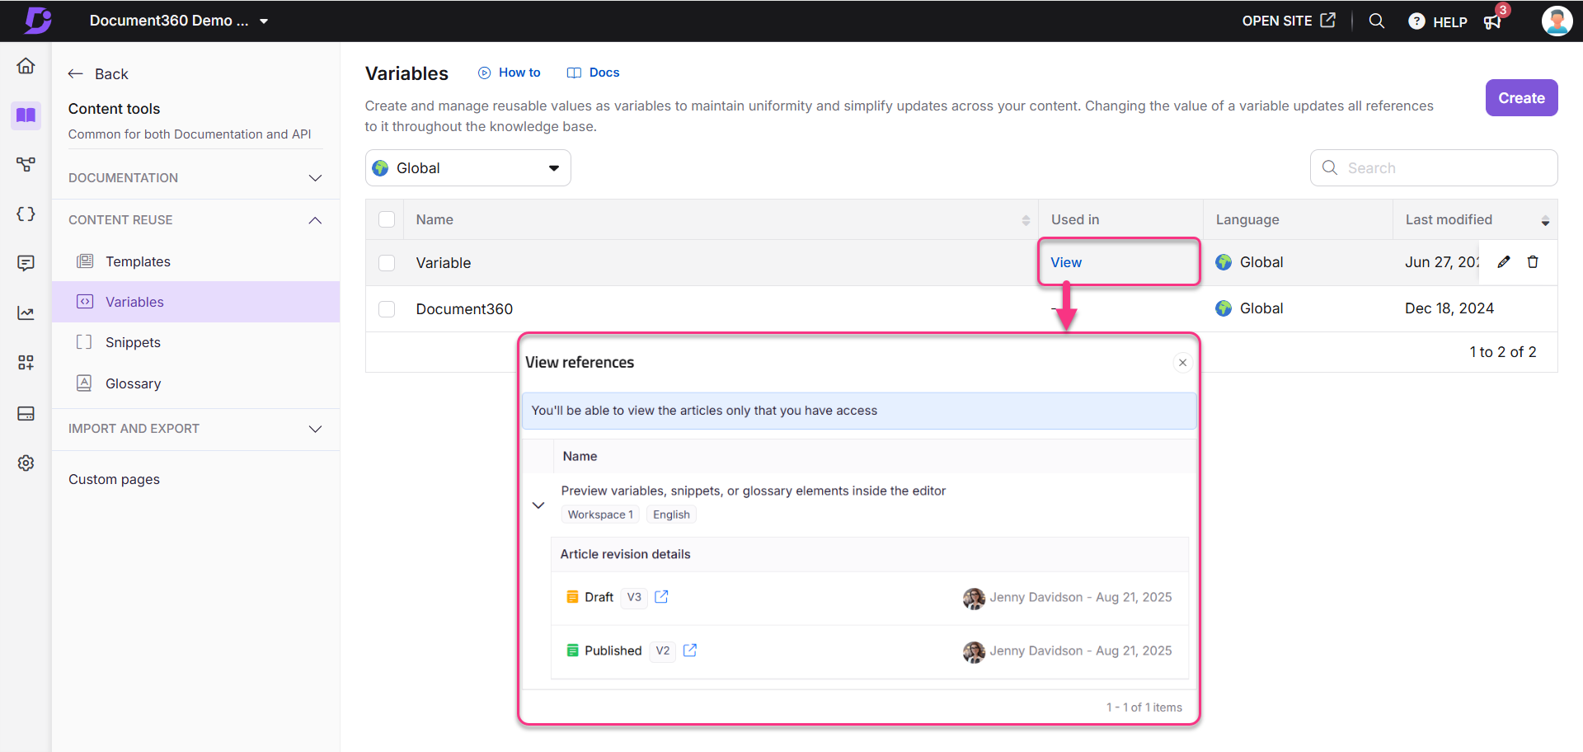Open the Drive storage icon in left rail

tap(26, 413)
